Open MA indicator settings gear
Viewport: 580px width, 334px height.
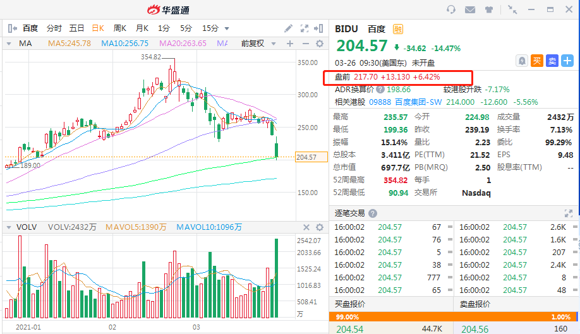click(x=320, y=44)
